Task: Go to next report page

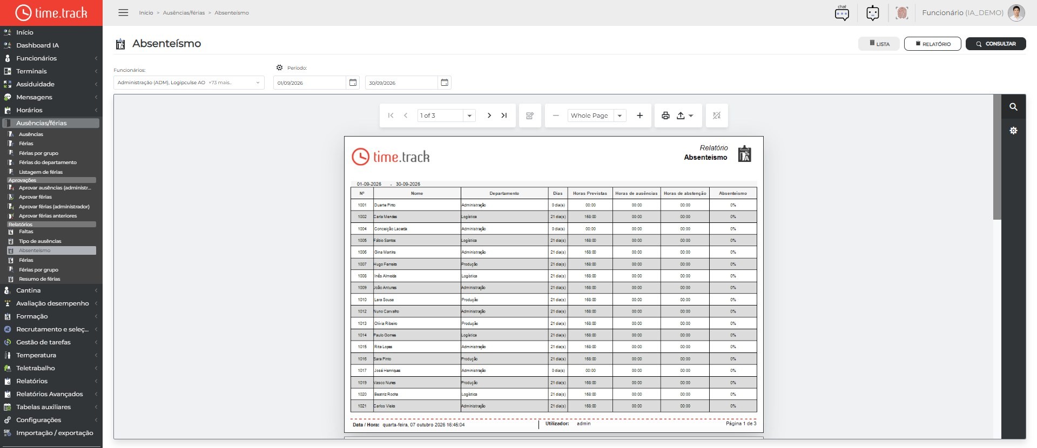Action: [x=489, y=116]
